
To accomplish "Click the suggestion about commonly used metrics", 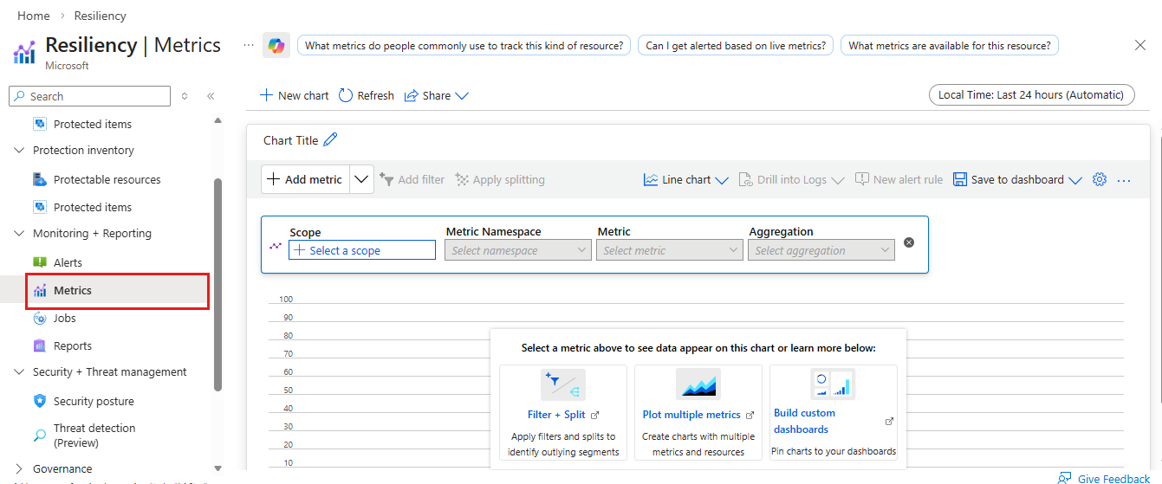I will 464,46.
